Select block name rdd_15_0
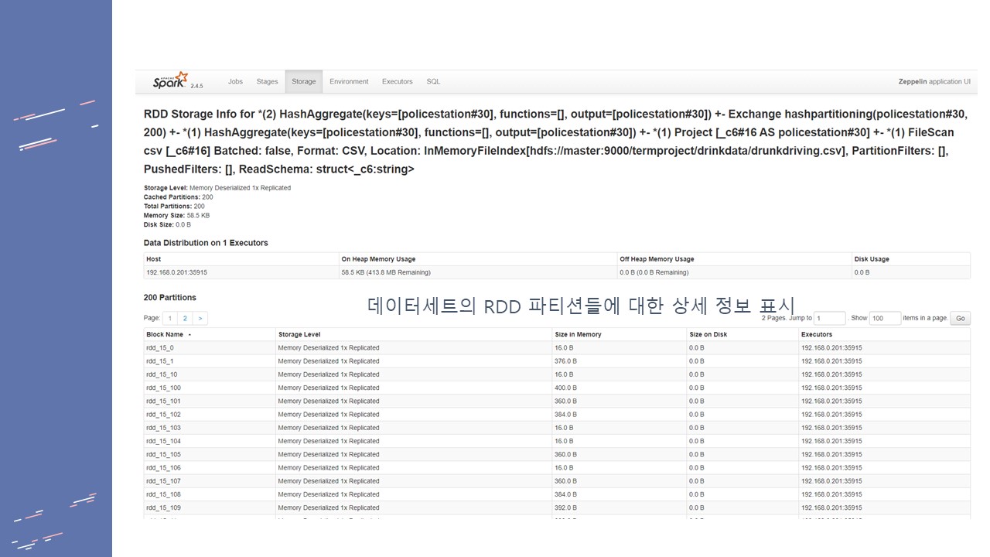 (x=159, y=348)
